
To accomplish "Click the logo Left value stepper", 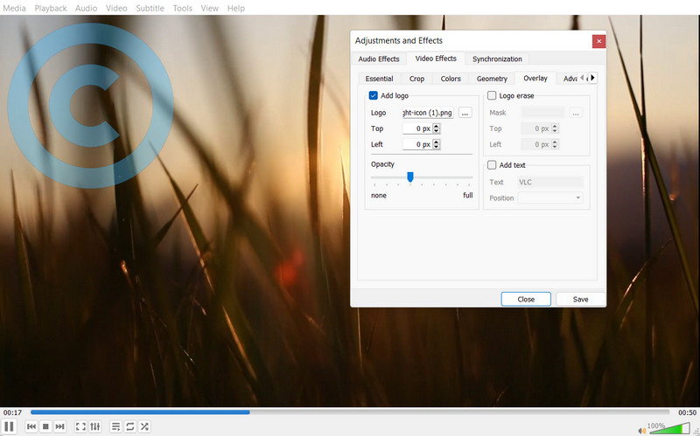I will click(437, 144).
